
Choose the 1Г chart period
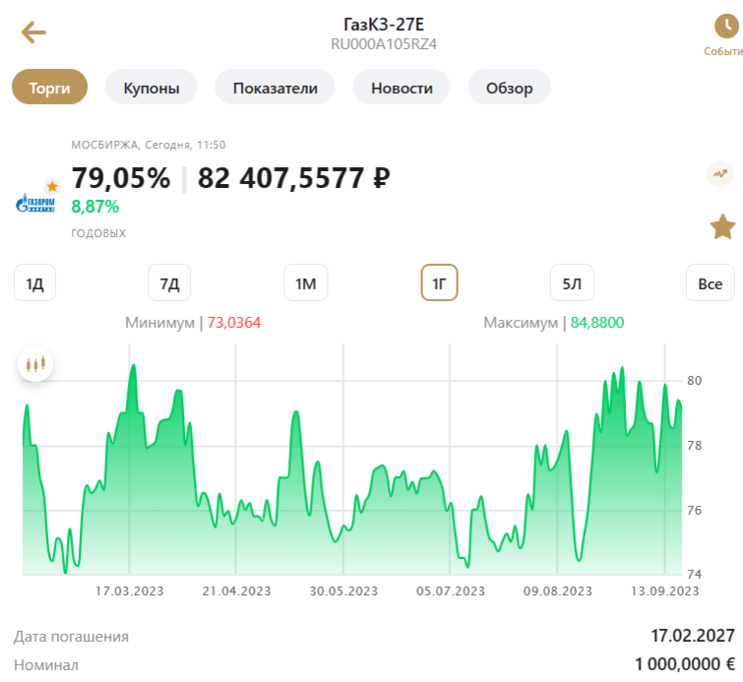point(439,283)
